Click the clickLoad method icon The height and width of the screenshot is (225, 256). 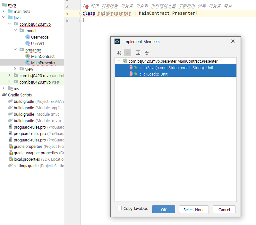pyautogui.click(x=131, y=74)
